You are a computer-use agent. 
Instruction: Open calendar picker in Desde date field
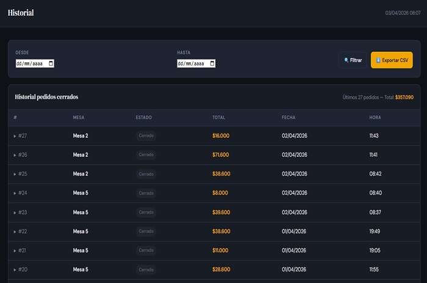pos(51,63)
